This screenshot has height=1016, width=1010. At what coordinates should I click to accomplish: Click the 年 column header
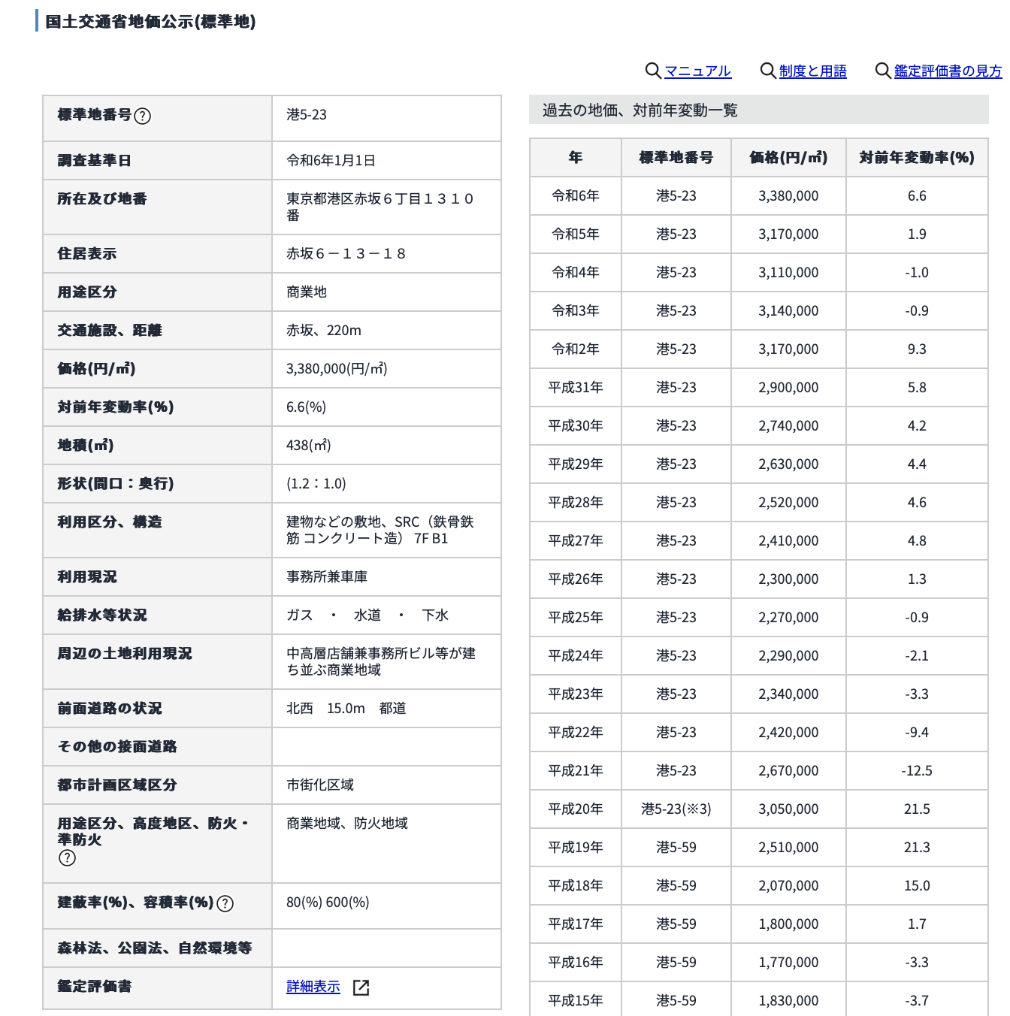(576, 157)
